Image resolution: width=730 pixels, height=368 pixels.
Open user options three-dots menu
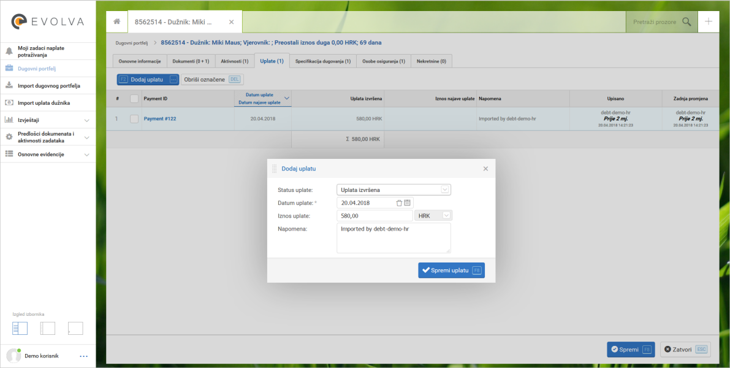(84, 356)
